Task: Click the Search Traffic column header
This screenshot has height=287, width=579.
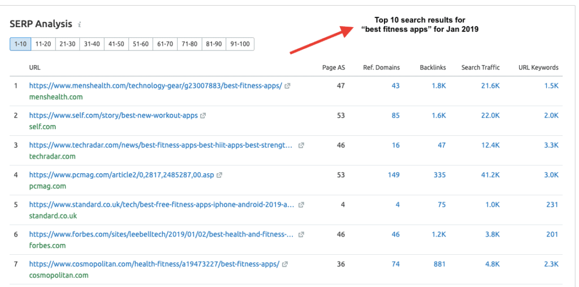Action: point(480,67)
